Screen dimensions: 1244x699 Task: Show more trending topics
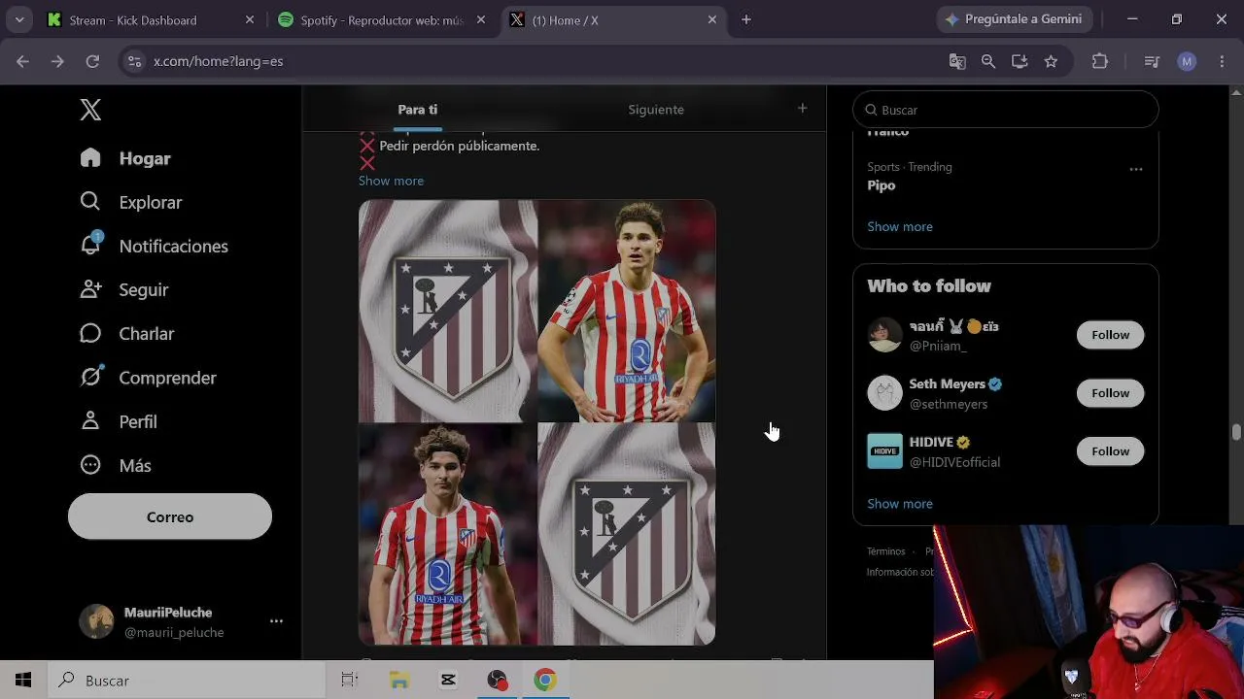pyautogui.click(x=900, y=226)
